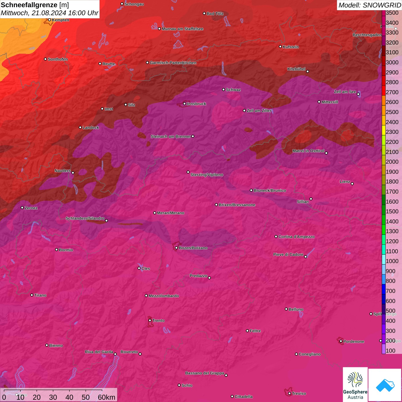Click the Zell am Ziller label

click(x=259, y=111)
